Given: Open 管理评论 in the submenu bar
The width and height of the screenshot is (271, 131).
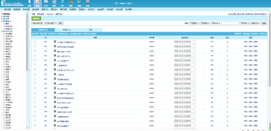Looking at the screenshot, I should click(x=45, y=9).
